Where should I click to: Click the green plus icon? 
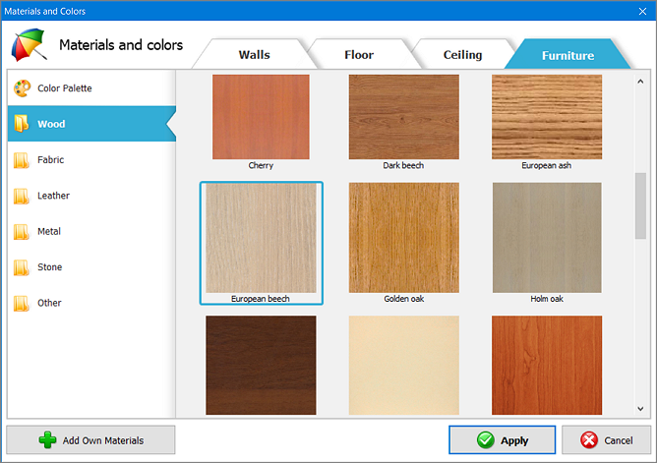[x=47, y=440]
